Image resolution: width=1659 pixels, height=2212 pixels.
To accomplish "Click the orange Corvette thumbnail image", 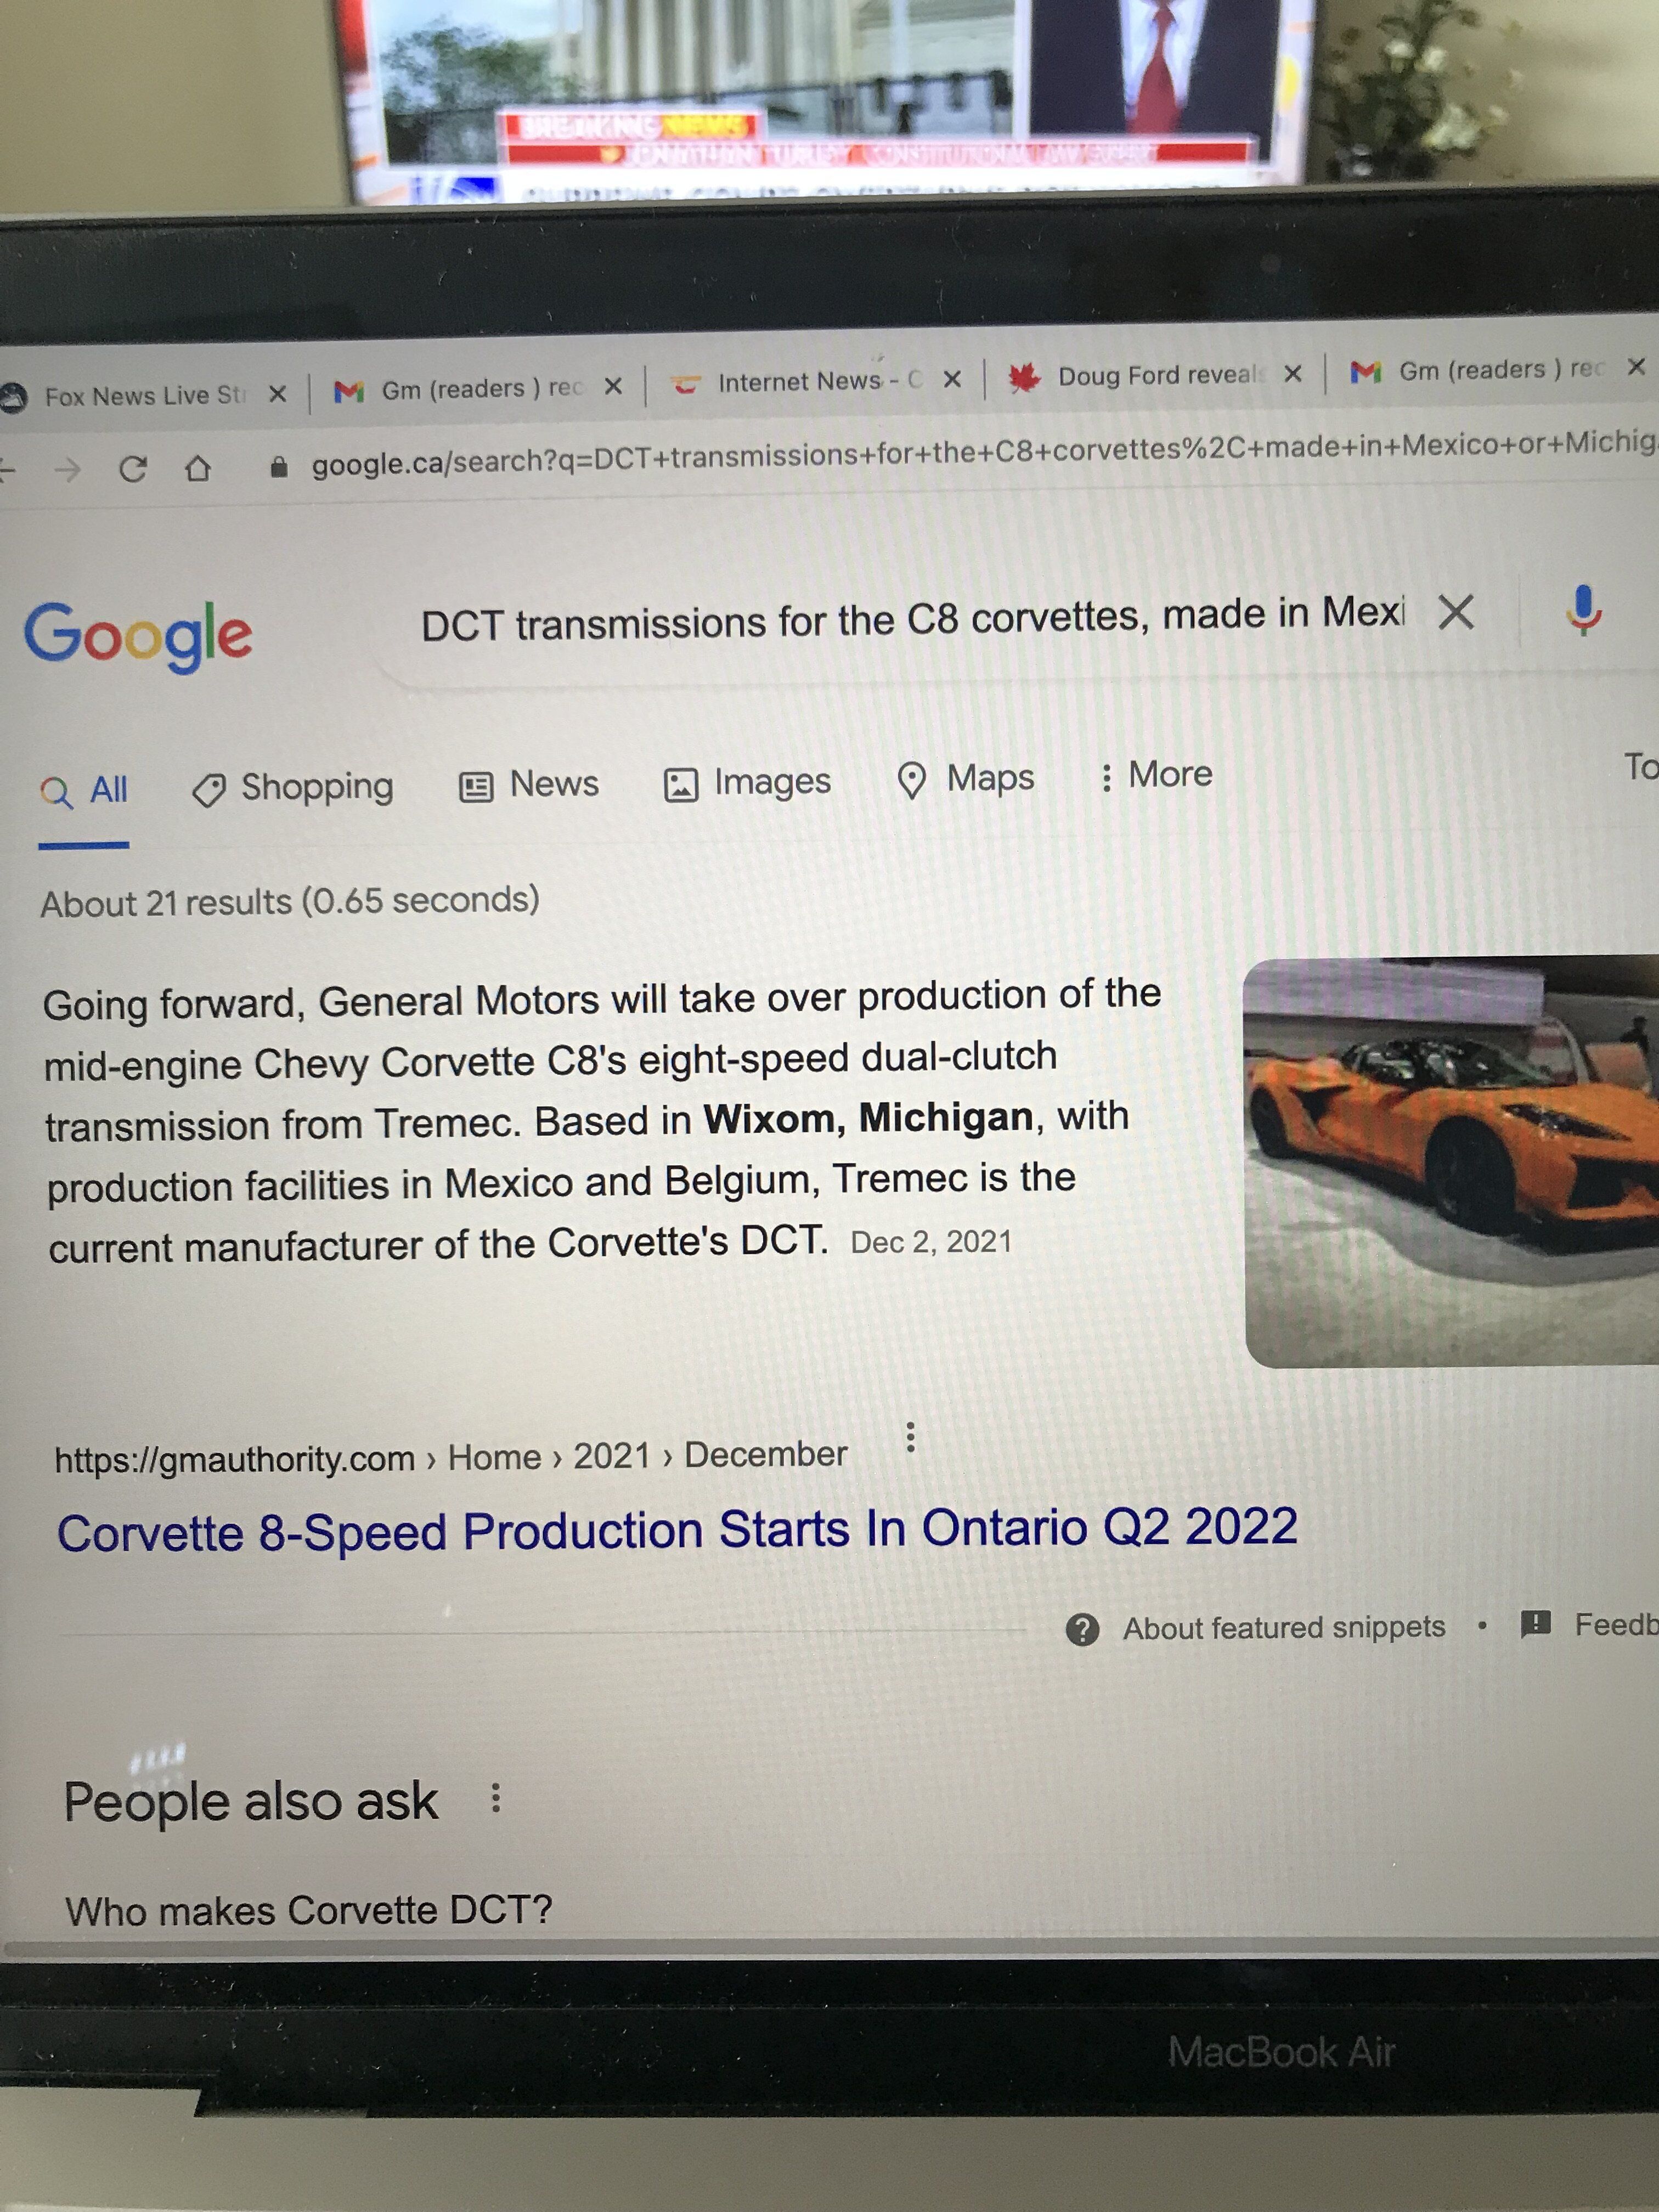I will tap(1450, 1161).
